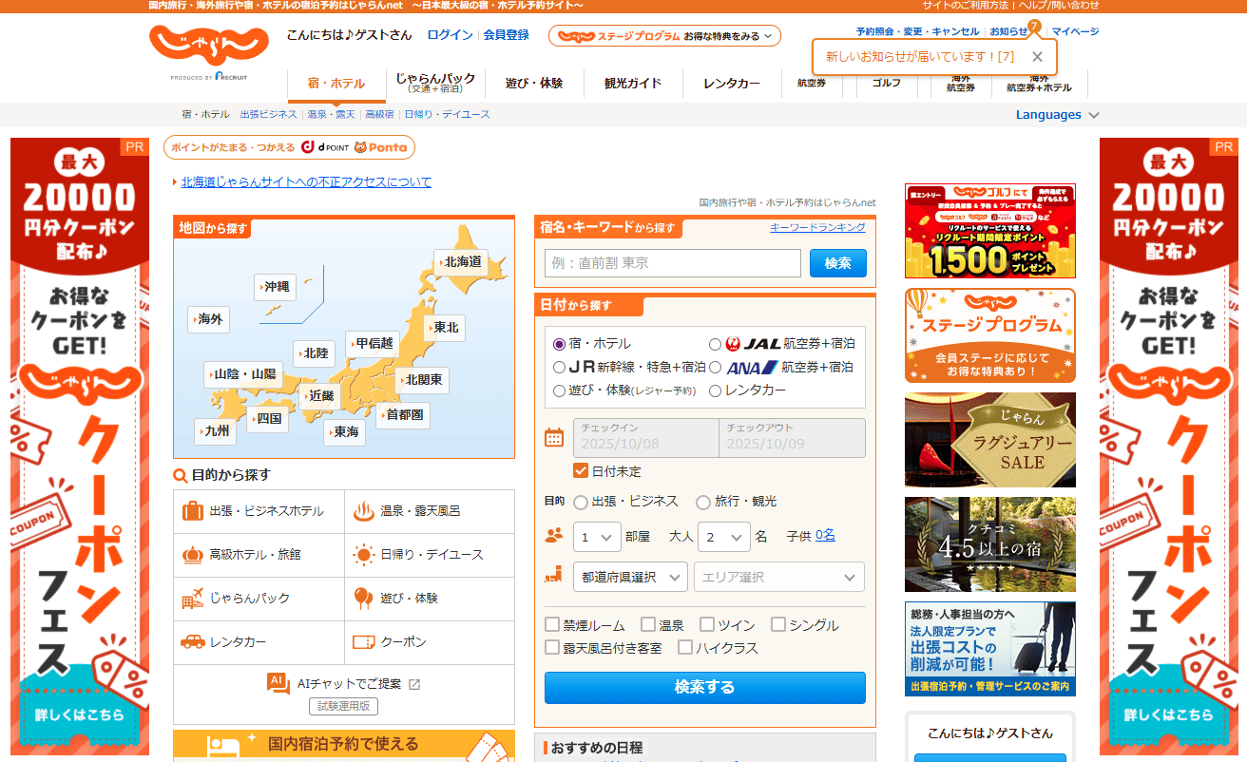1247x762 pixels.
Task: Open the 都道府県選択 dropdown
Action: click(x=630, y=577)
